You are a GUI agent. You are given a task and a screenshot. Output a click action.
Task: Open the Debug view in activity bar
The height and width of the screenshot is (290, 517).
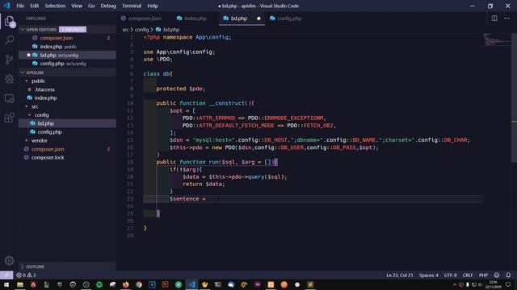(x=9, y=79)
